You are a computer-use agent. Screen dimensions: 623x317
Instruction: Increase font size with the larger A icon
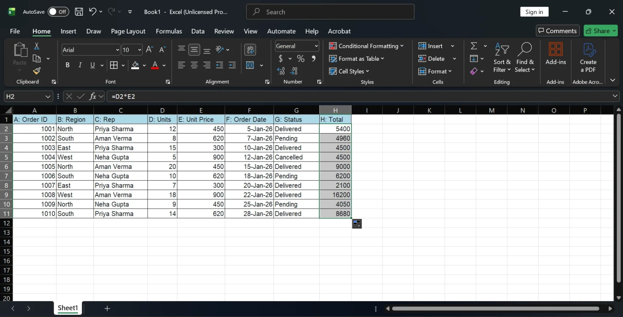coord(149,49)
